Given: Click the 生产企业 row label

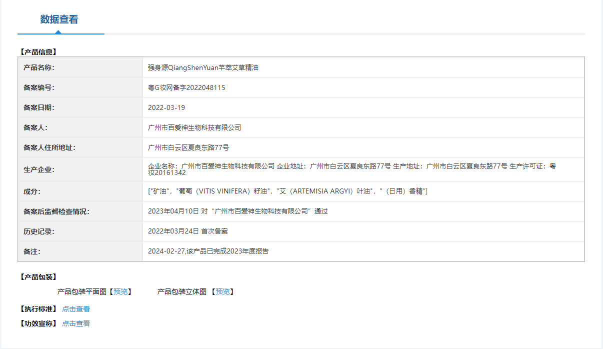Looking at the screenshot, I should click(39, 169).
